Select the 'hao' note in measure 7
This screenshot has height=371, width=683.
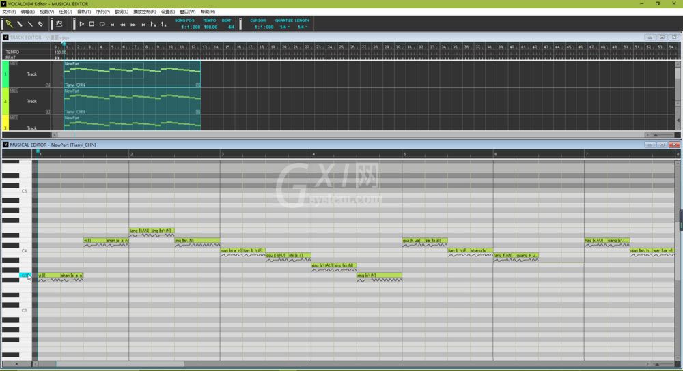click(x=596, y=241)
